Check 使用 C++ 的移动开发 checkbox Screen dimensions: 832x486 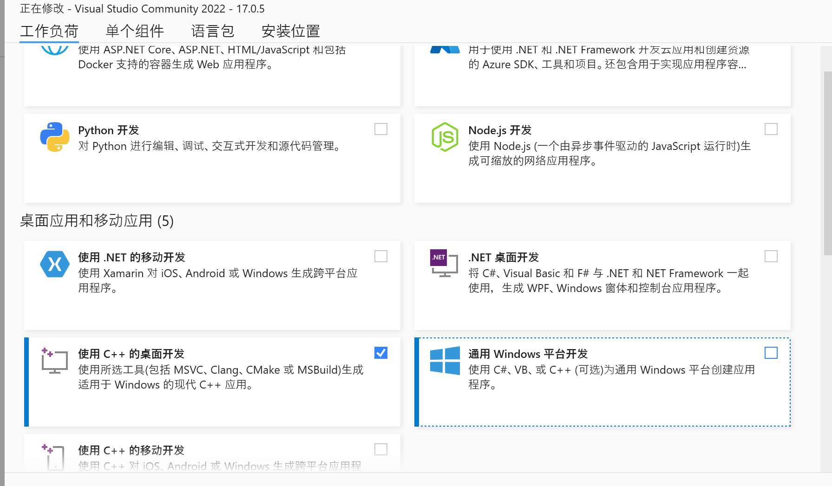[381, 449]
